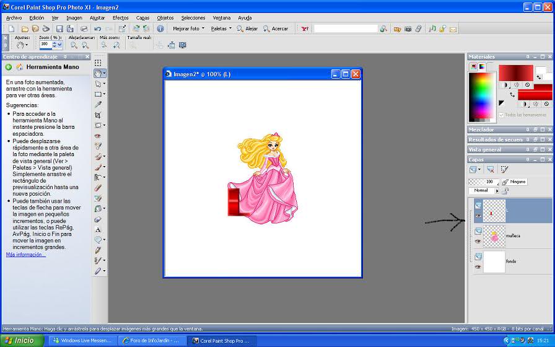This screenshot has width=555, height=347.
Task: Hide the fondo layer eye icon
Action: (478, 267)
